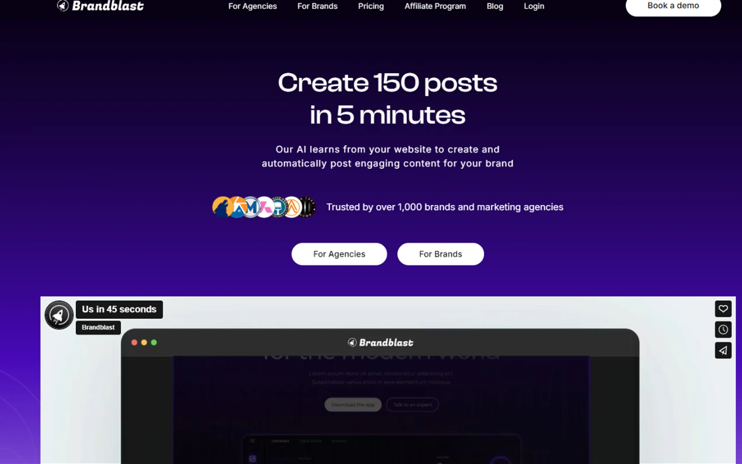
Task: Click the white For Brands hero button
Action: (x=441, y=254)
